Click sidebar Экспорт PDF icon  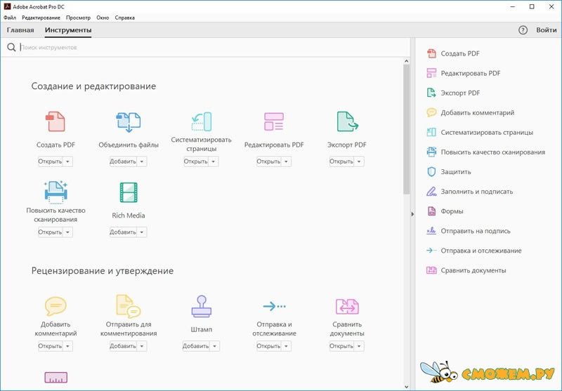point(431,93)
